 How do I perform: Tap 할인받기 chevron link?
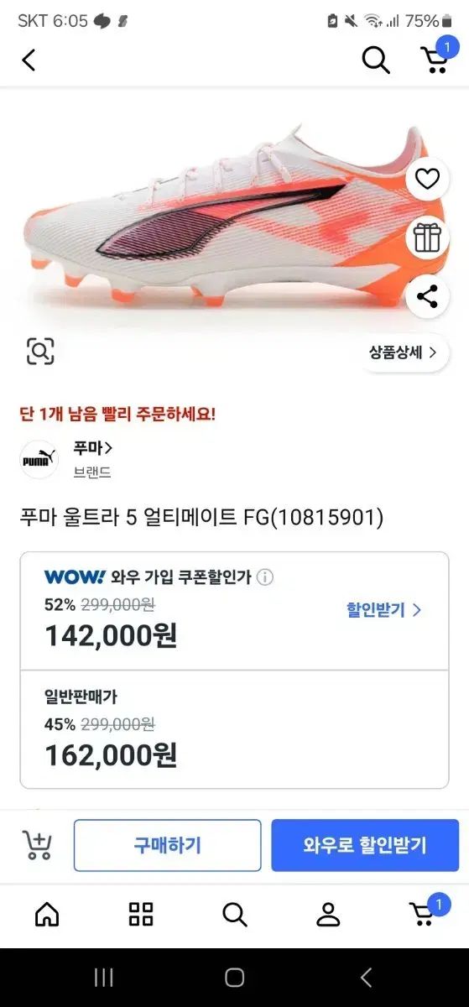[x=383, y=610]
